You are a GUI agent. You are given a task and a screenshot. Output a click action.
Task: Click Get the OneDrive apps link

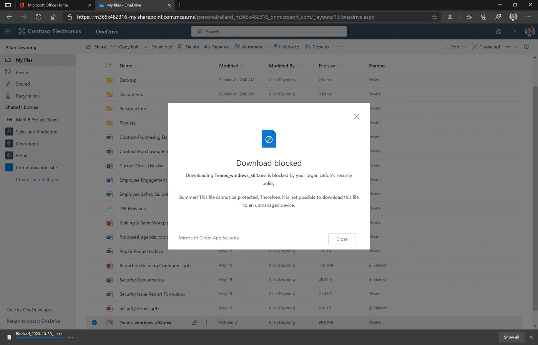point(30,310)
